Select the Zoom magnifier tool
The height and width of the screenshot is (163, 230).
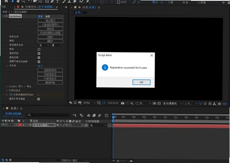tap(23, 2)
